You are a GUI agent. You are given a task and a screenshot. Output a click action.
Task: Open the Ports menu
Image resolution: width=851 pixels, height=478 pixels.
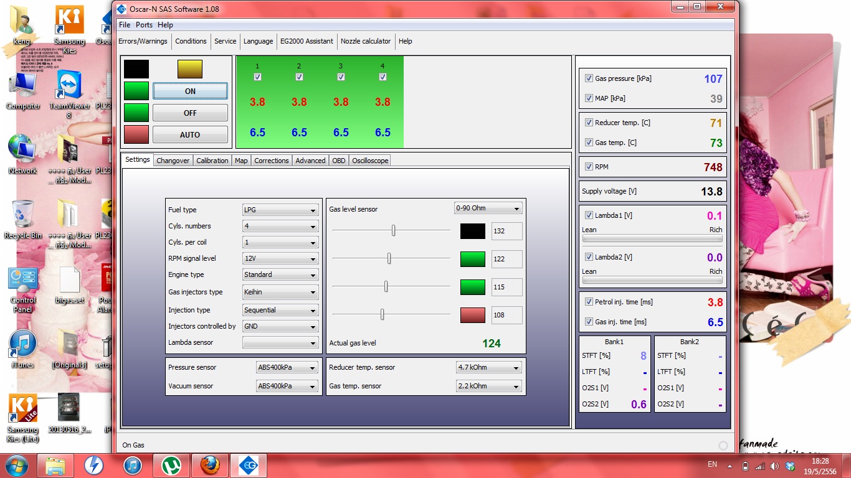pos(144,25)
